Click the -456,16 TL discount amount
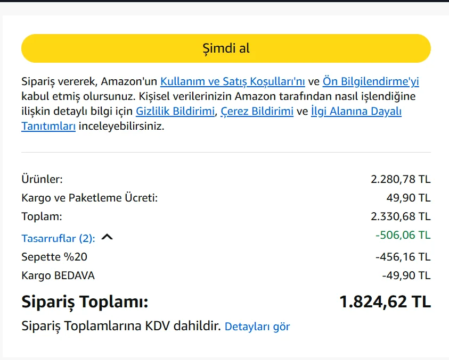The image size is (449, 360). (403, 257)
